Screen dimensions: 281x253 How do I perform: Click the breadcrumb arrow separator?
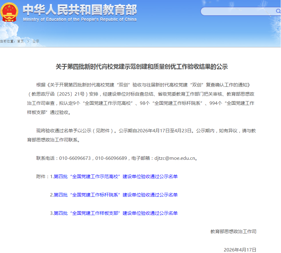pyautogui.click(x=28, y=41)
